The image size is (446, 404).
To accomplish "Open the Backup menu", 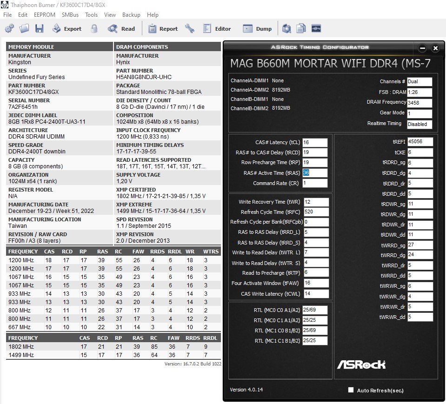I will click(131, 15).
